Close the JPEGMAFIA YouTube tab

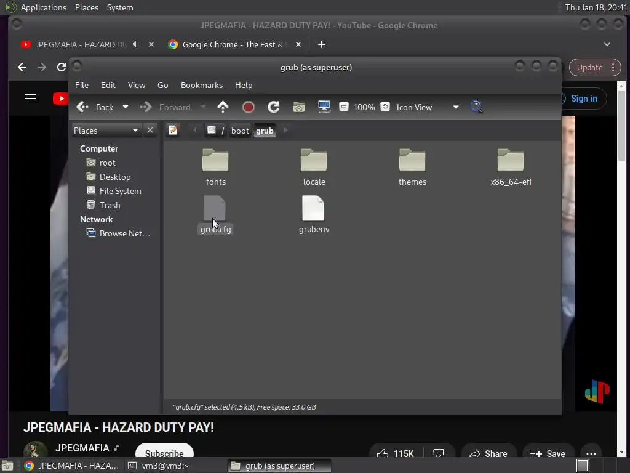point(151,44)
